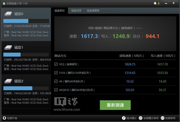Uncheck the 4K (随机4K并发队列) checkbox

pos(56,81)
